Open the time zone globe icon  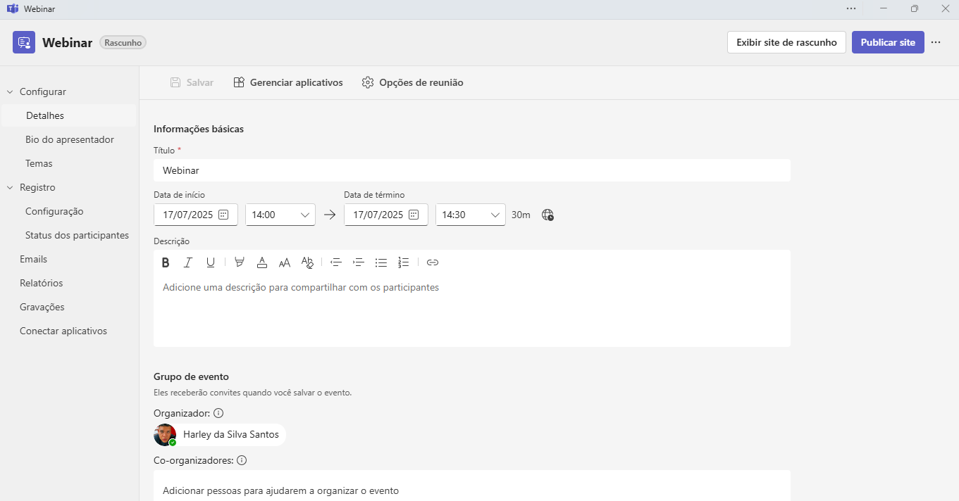coord(547,215)
